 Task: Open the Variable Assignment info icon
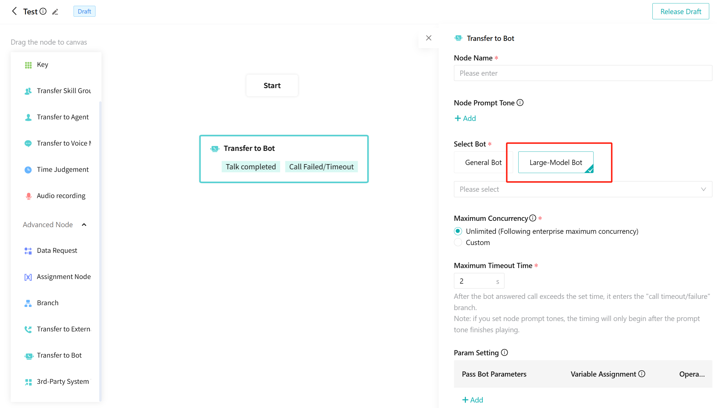tap(642, 374)
